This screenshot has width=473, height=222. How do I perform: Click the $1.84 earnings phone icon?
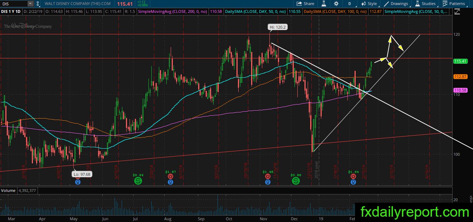tap(353, 176)
